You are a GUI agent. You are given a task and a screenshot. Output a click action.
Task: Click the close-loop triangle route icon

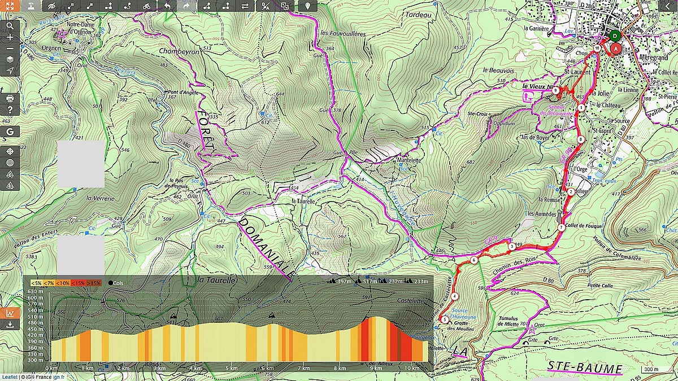[206, 6]
